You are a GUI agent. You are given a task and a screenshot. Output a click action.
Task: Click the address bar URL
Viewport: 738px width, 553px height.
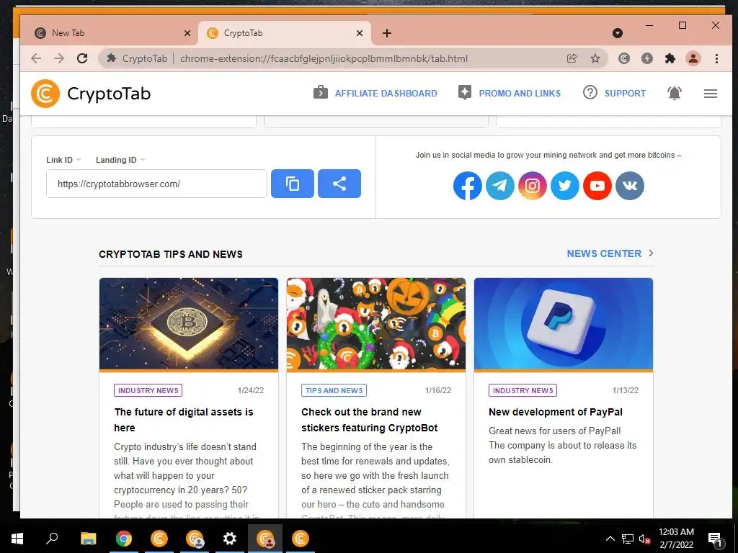[x=324, y=58]
